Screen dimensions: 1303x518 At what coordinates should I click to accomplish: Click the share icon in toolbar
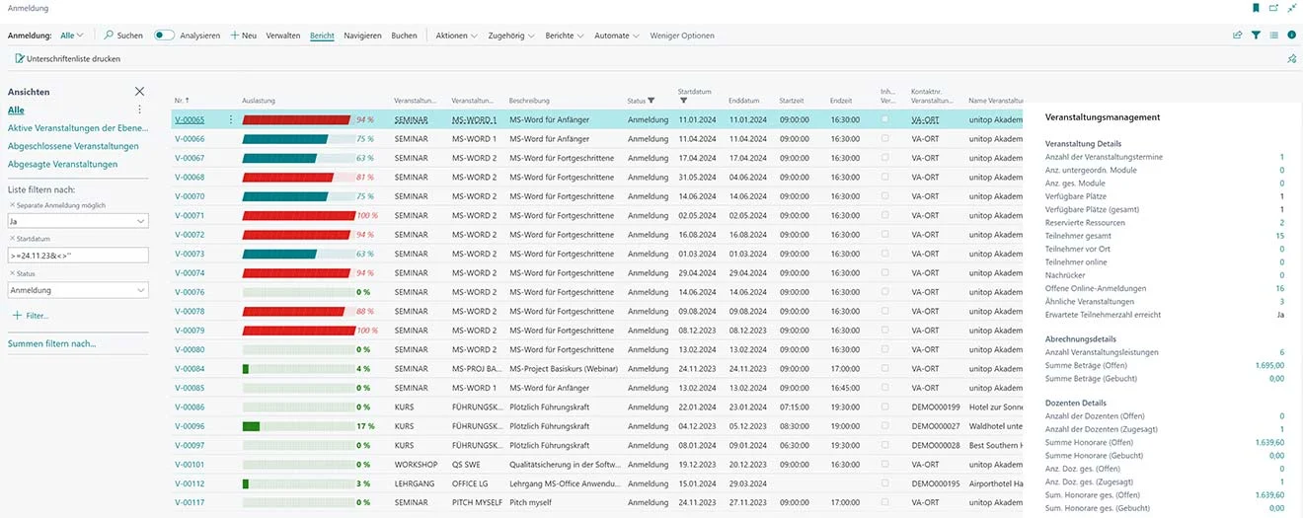(1238, 36)
